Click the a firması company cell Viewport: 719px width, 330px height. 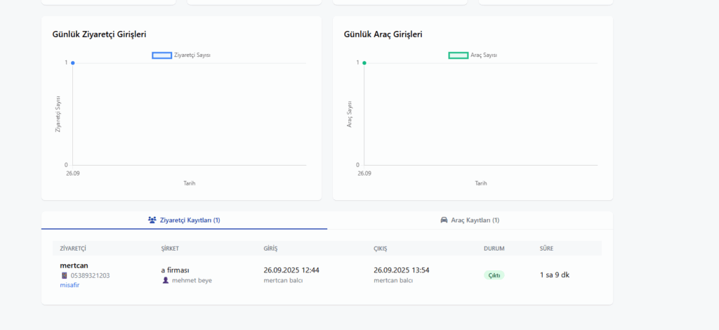coord(176,270)
